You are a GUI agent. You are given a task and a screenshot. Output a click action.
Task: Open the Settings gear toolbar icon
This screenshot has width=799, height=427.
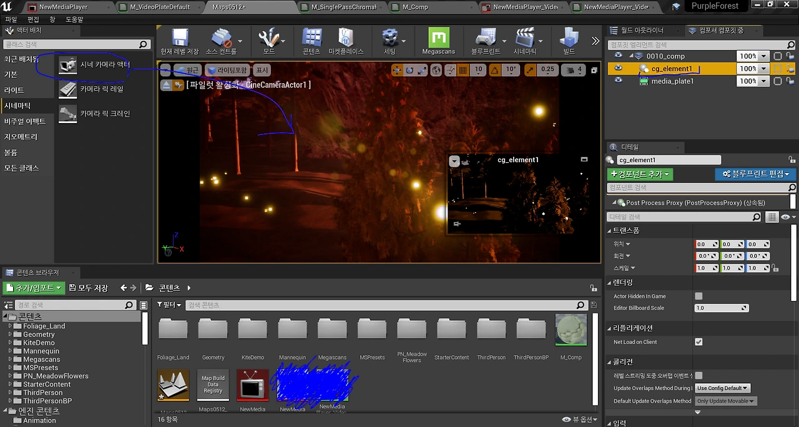click(390, 39)
